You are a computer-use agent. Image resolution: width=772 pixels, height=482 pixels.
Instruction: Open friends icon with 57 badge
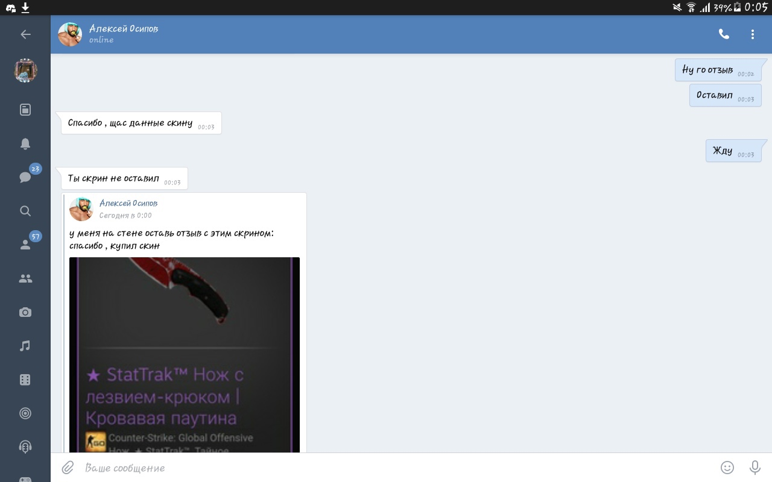[25, 245]
